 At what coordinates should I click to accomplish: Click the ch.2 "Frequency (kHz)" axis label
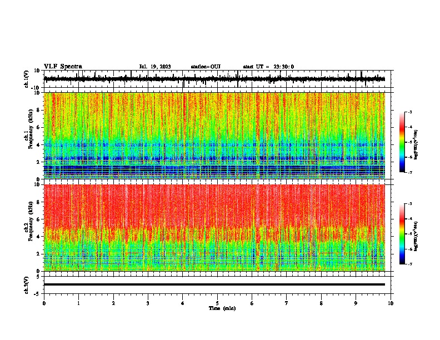31,221
